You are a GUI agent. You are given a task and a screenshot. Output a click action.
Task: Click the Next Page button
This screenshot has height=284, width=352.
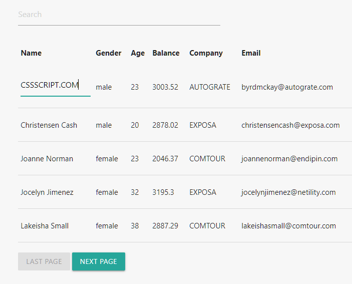click(x=99, y=261)
